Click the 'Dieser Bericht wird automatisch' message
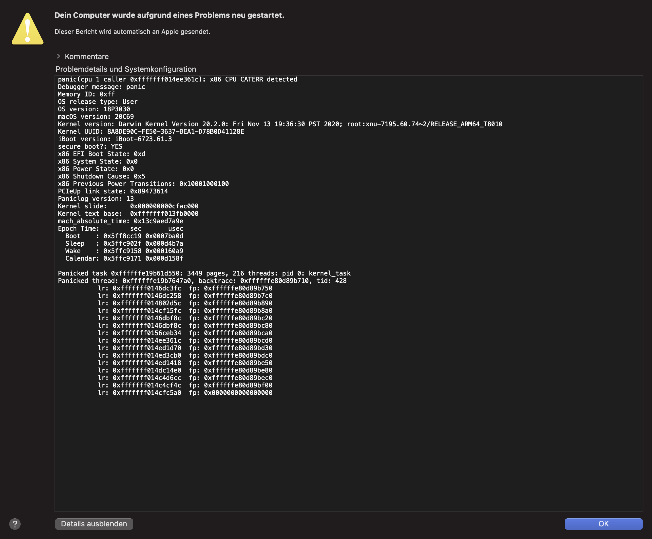 click(132, 32)
